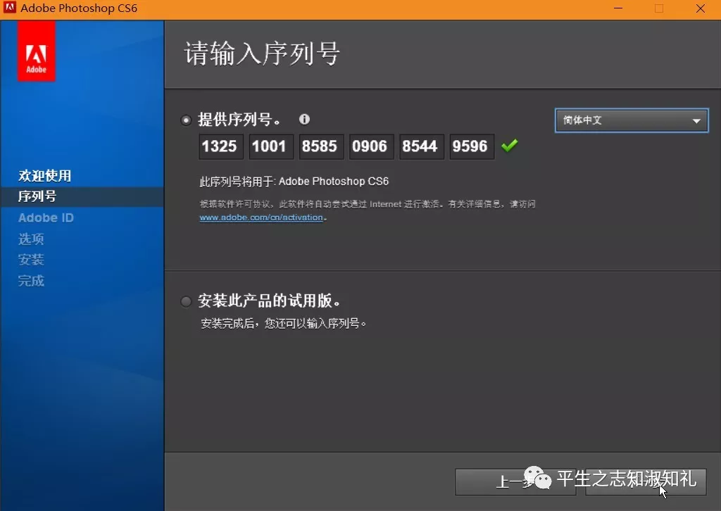Click the text 安装完成后，您还可以输入序列号

pyautogui.click(x=283, y=324)
